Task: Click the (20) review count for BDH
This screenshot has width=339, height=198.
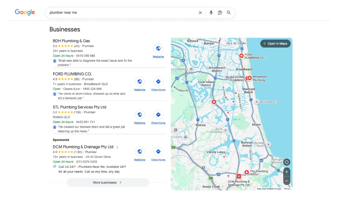Action: tap(77, 46)
